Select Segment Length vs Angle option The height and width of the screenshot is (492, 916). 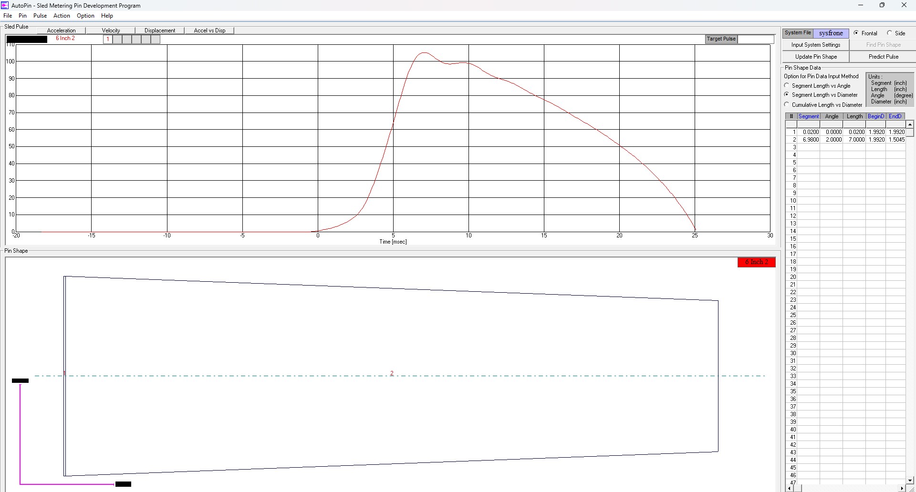click(x=787, y=85)
